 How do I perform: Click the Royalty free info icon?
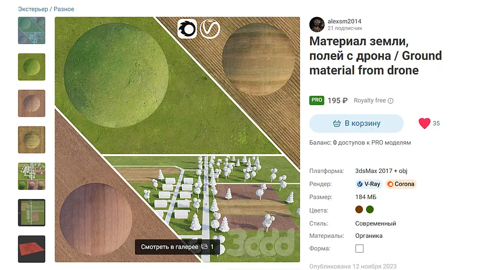pos(391,101)
